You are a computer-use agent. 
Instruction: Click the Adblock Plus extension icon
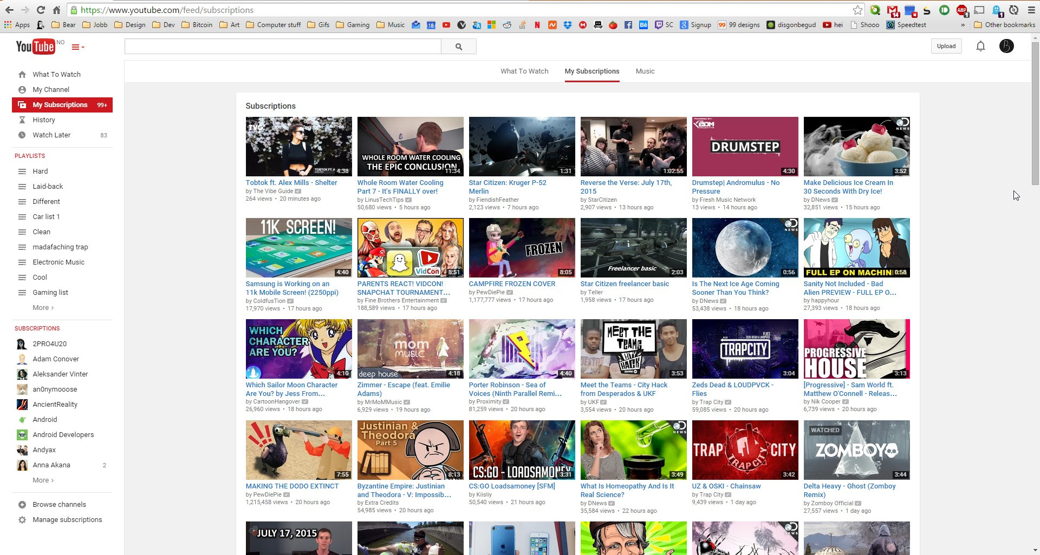tap(962, 10)
